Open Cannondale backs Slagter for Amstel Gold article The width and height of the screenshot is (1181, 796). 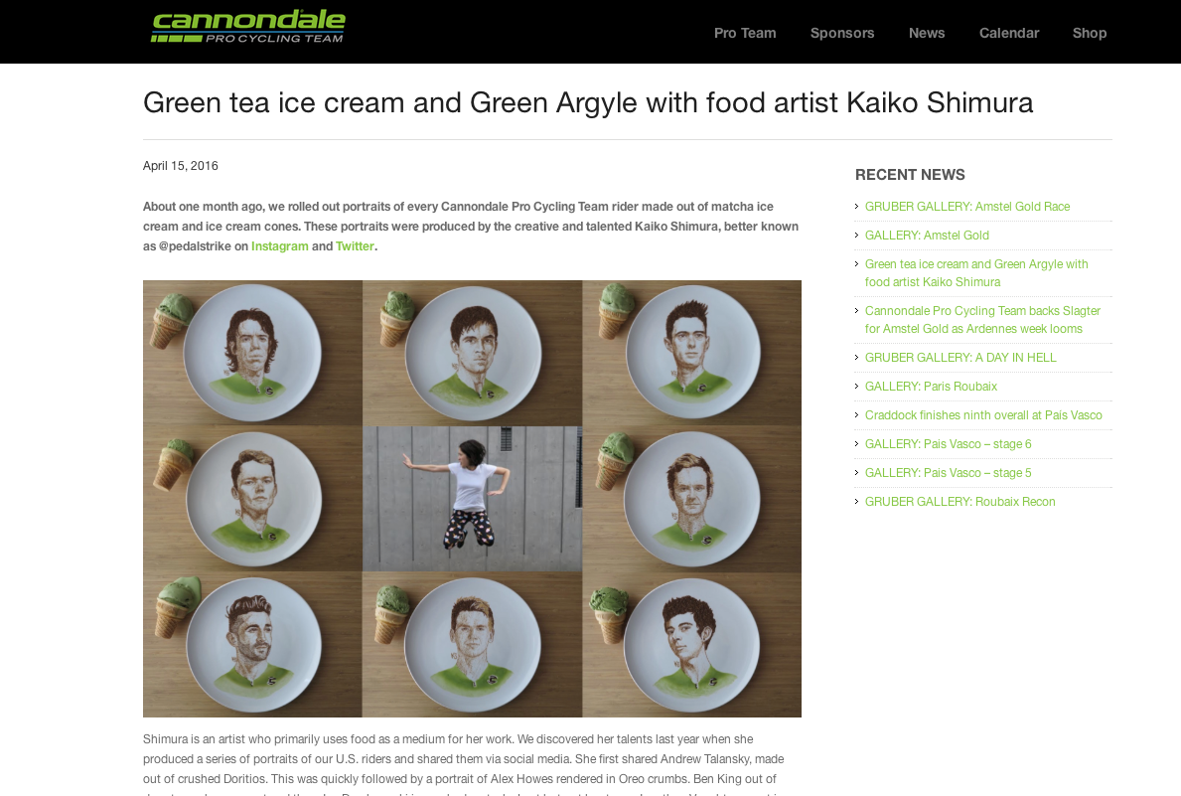(982, 320)
